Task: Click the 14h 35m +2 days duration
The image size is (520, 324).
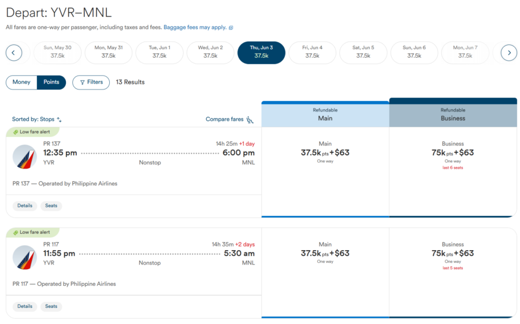Action: 233,244
